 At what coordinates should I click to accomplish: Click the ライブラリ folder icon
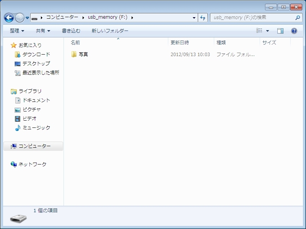13,91
